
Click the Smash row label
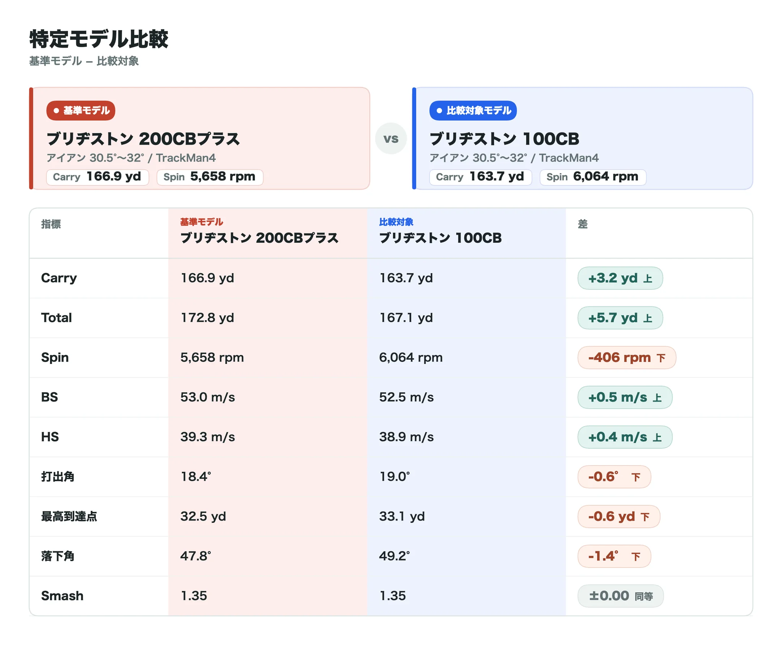coord(62,596)
